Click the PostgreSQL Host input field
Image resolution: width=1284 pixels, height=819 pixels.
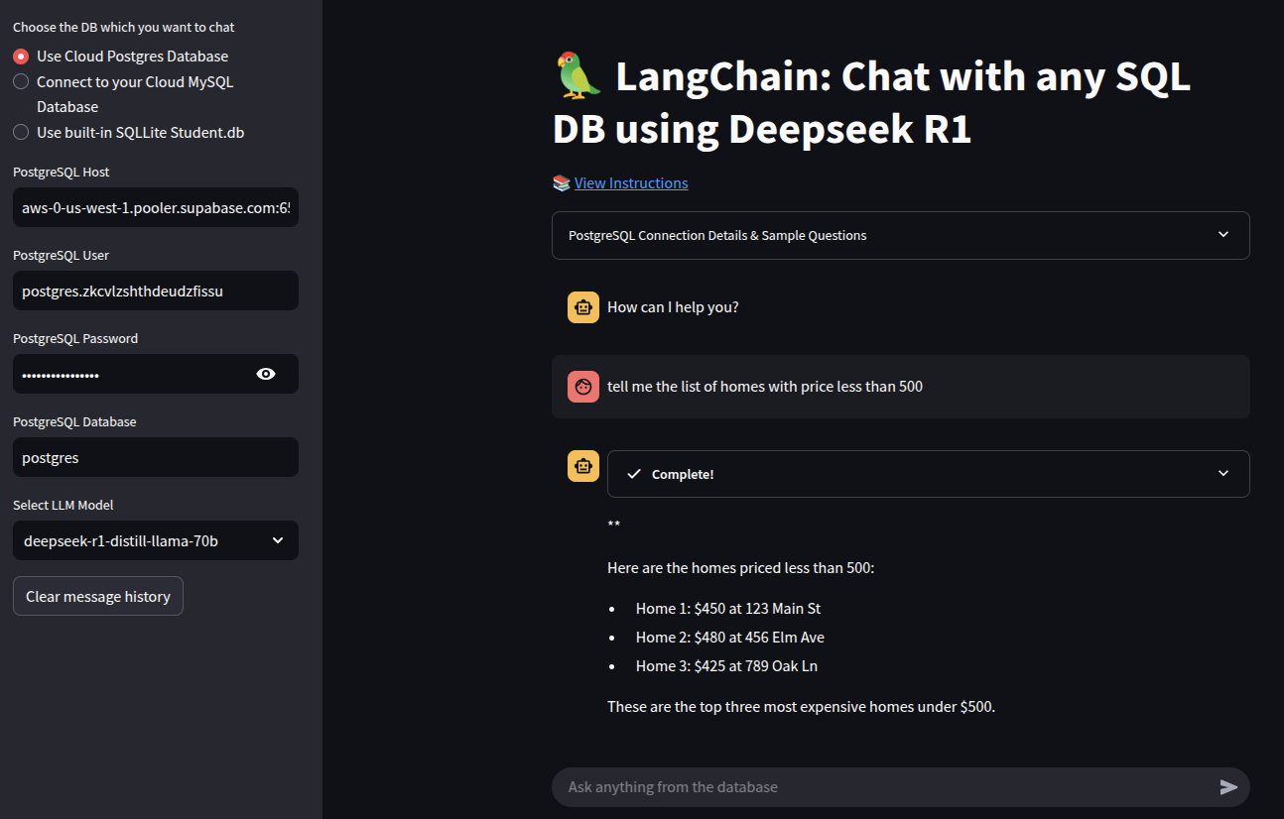(x=155, y=207)
